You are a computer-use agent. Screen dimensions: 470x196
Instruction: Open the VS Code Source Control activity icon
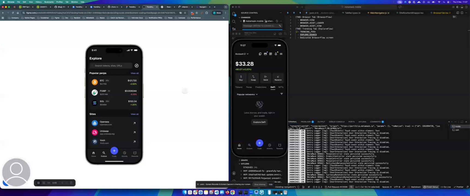coord(234,29)
